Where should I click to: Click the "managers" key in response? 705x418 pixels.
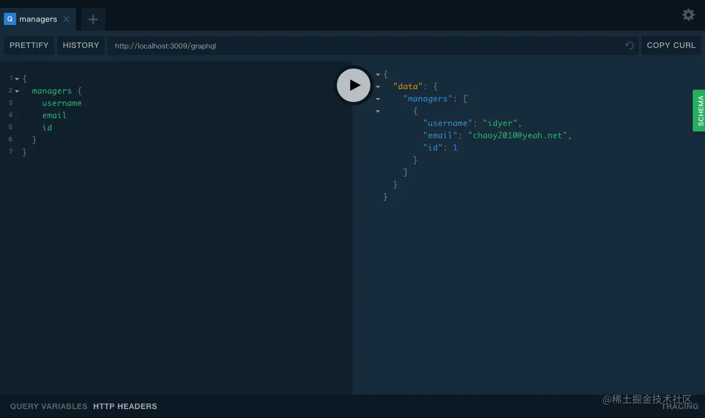[x=428, y=99]
